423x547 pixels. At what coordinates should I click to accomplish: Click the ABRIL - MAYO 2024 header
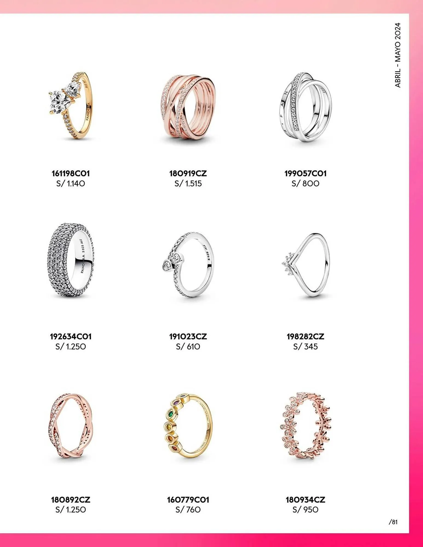398,55
